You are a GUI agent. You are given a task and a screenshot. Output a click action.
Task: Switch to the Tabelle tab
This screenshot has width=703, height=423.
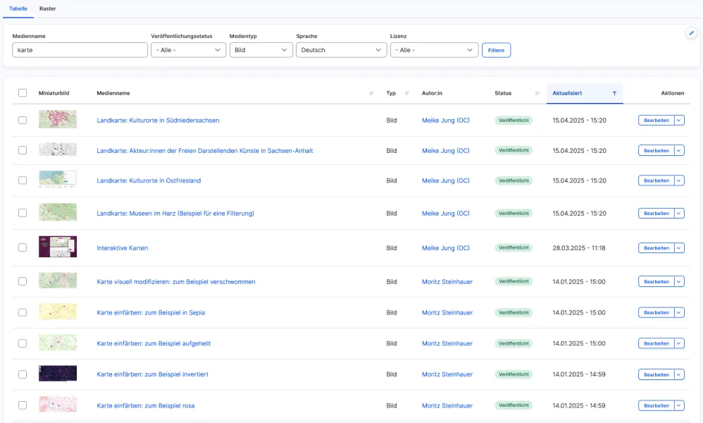click(x=18, y=8)
